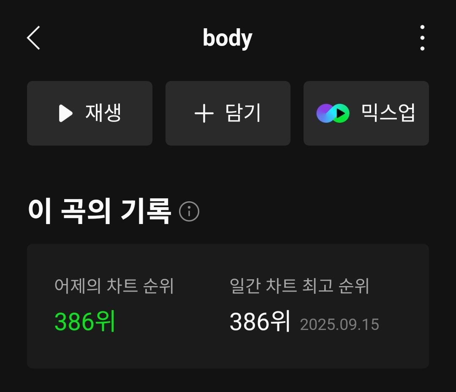Tap the 어제의 차트 순위 label

coord(114,286)
